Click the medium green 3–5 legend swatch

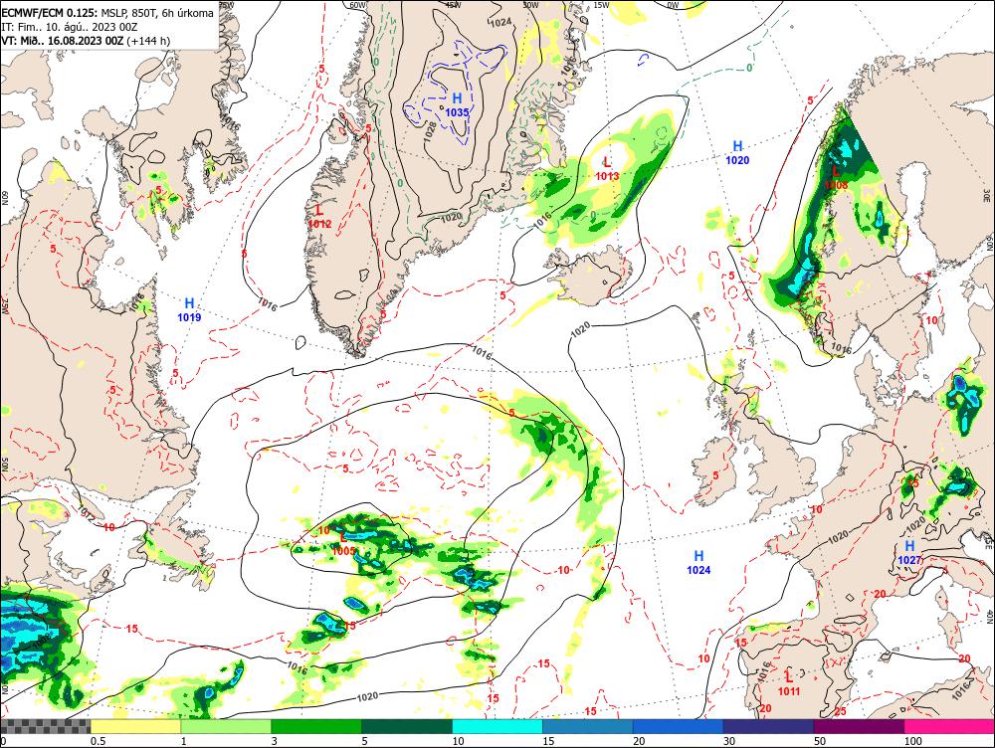pos(316,726)
